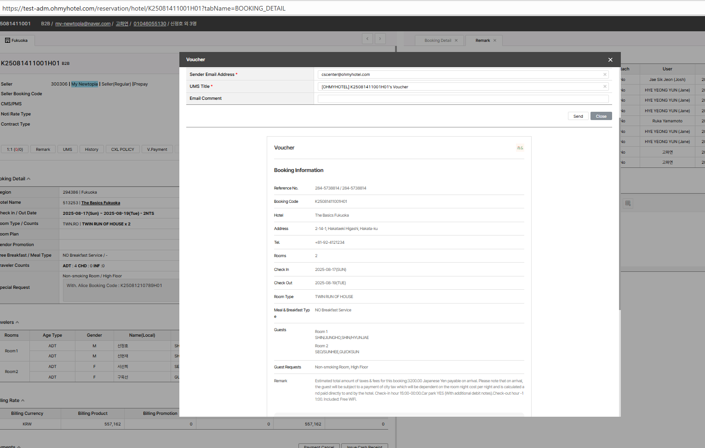This screenshot has height=448, width=705.
Task: Close the Remark tab with its x
Action: coord(495,40)
